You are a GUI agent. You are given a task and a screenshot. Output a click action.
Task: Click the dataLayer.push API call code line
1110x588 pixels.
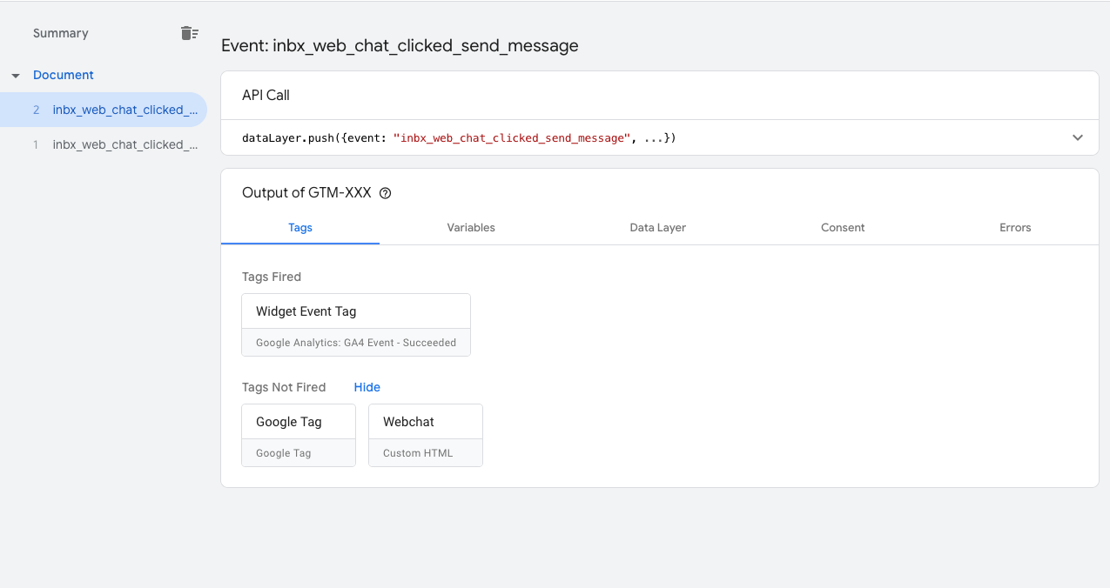tap(459, 137)
